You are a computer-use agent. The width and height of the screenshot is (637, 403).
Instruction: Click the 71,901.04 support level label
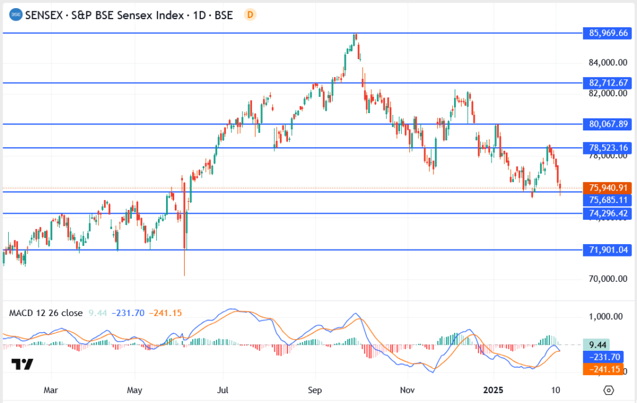pos(607,249)
